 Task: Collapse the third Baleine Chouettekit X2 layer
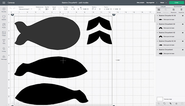point(157,32)
